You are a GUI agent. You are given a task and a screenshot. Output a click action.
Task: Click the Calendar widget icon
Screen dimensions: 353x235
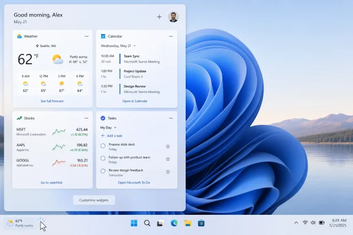[x=103, y=36]
